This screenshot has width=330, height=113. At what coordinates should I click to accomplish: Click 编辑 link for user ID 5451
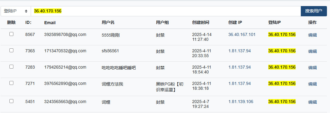[313, 102]
